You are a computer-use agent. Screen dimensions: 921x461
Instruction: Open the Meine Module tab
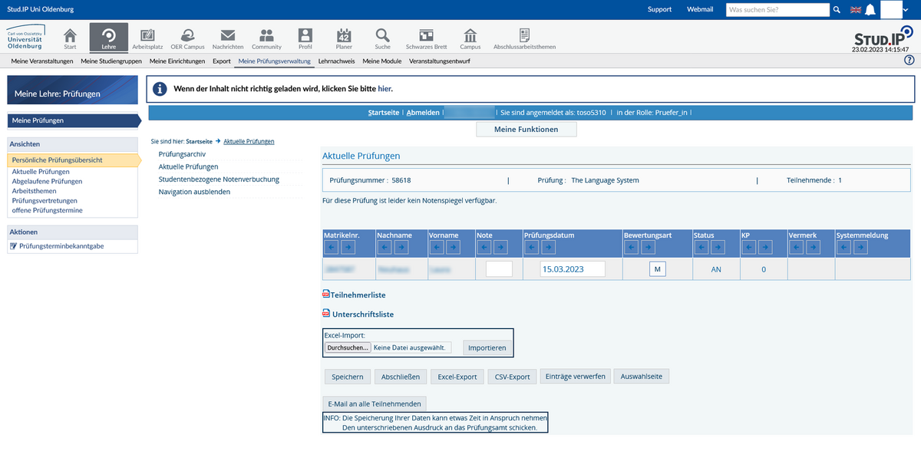[x=382, y=61]
